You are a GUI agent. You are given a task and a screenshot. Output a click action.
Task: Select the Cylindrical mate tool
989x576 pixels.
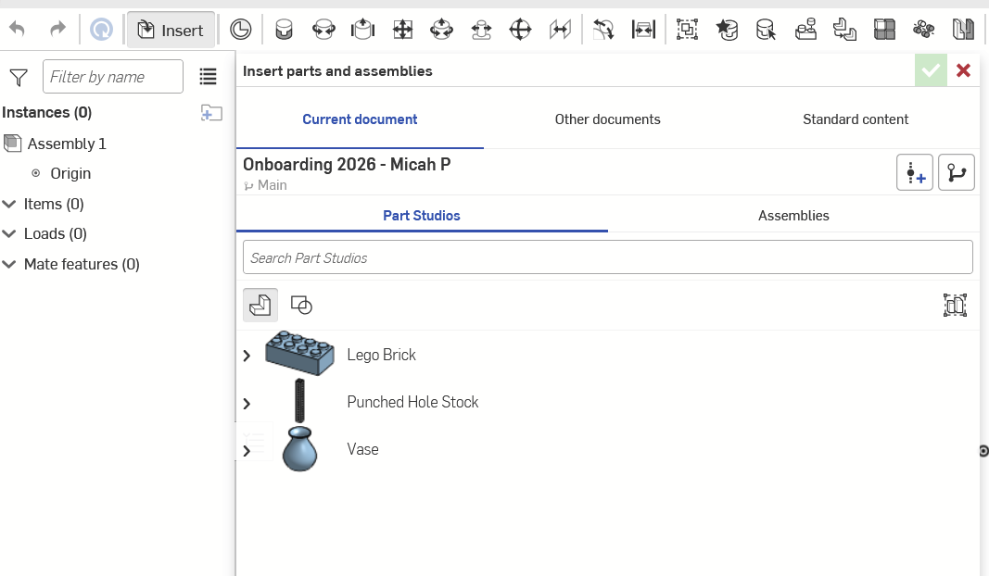441,29
